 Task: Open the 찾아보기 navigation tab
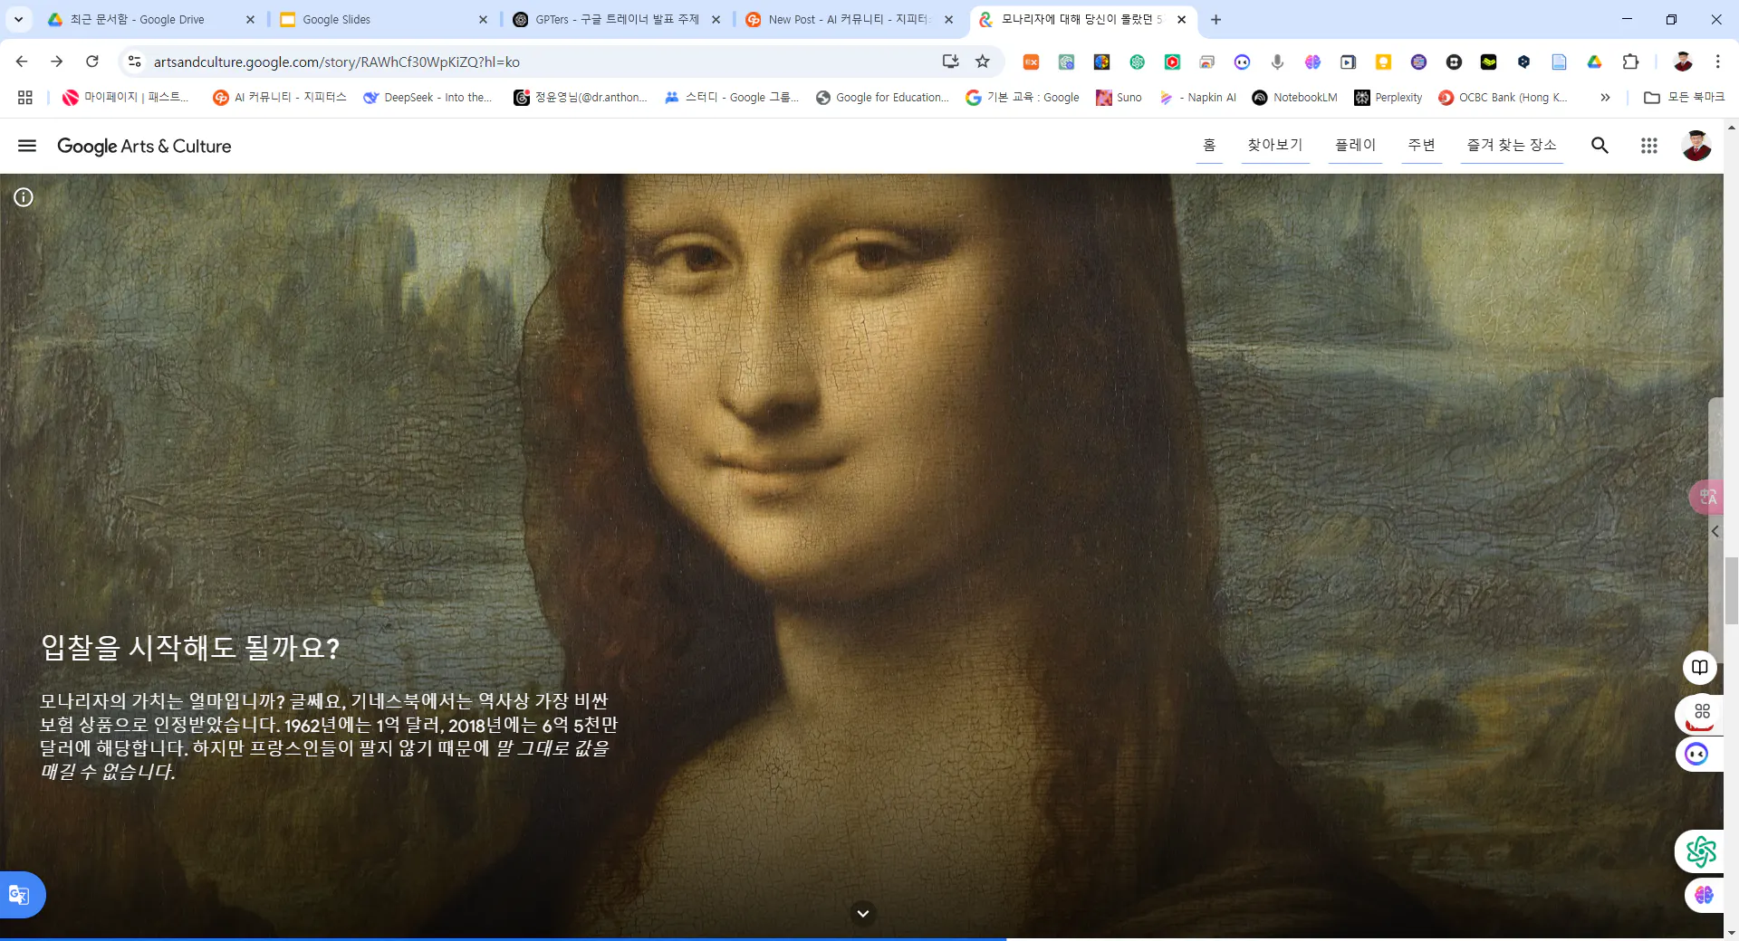(x=1275, y=146)
